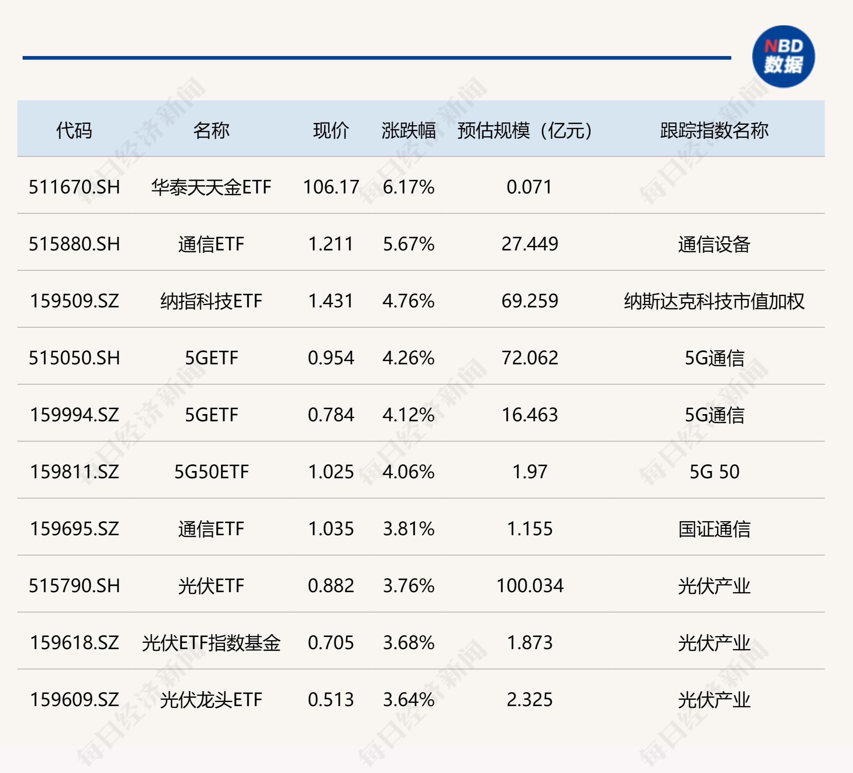Click the name 5G50ETF
The height and width of the screenshot is (773, 853).
211,472
